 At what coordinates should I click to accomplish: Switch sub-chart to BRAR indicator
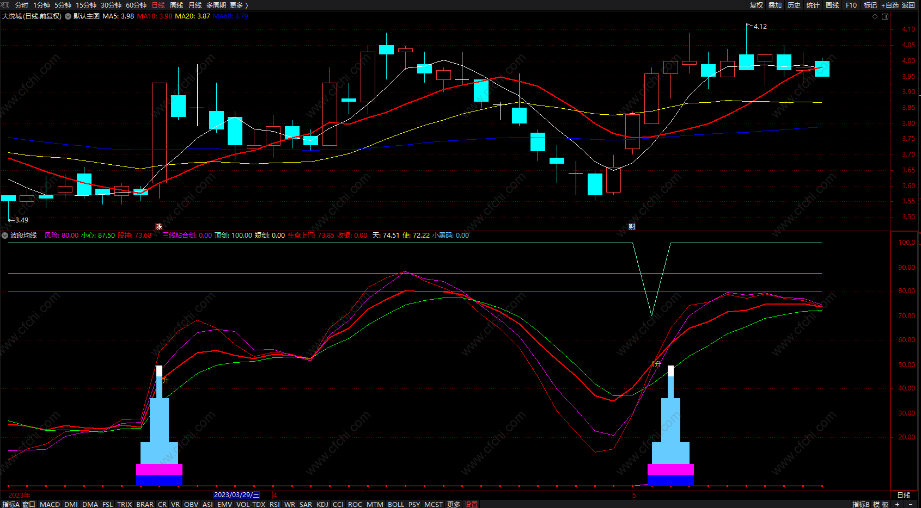(x=145, y=504)
